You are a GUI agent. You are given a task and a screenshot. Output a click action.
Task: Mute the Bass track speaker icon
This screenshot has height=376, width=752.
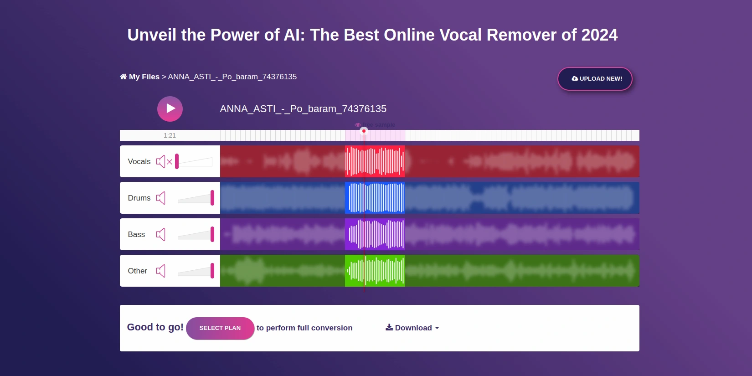pyautogui.click(x=161, y=235)
